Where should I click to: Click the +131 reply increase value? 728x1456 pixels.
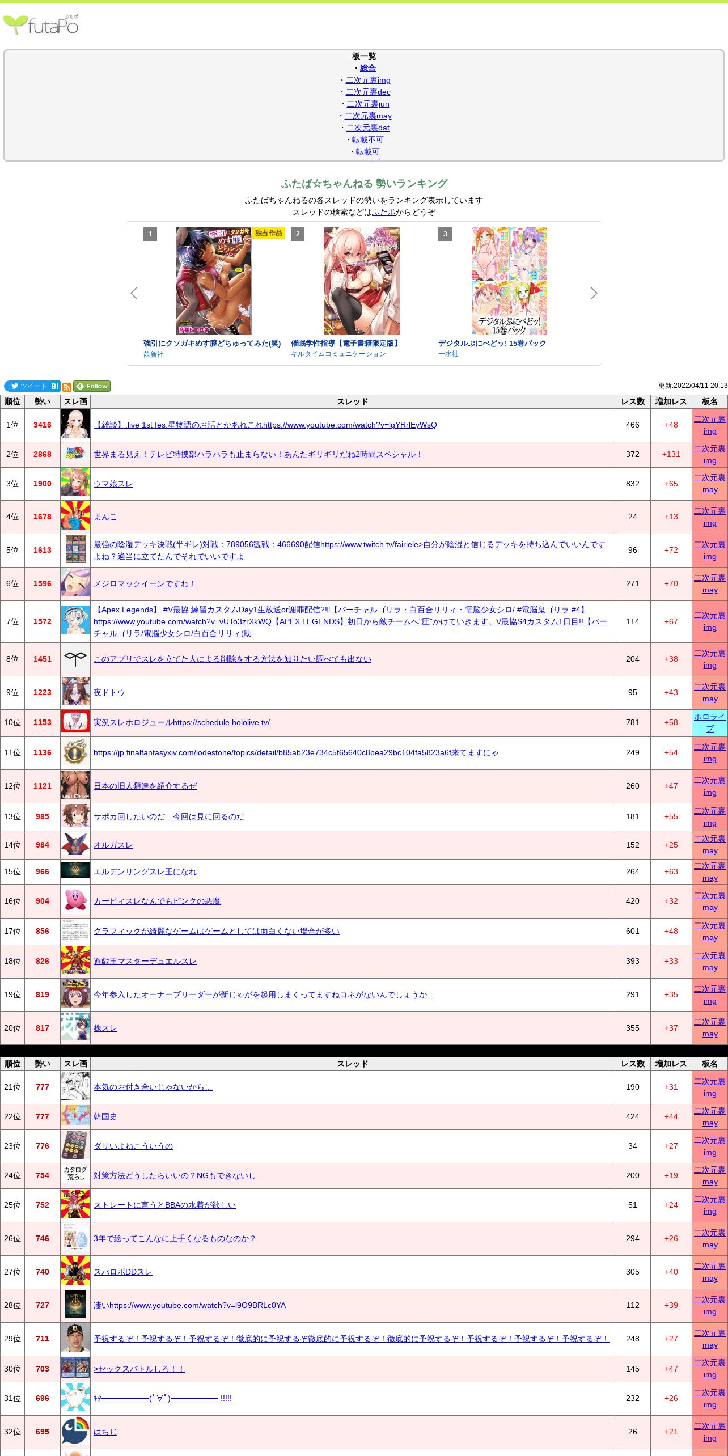tap(671, 454)
